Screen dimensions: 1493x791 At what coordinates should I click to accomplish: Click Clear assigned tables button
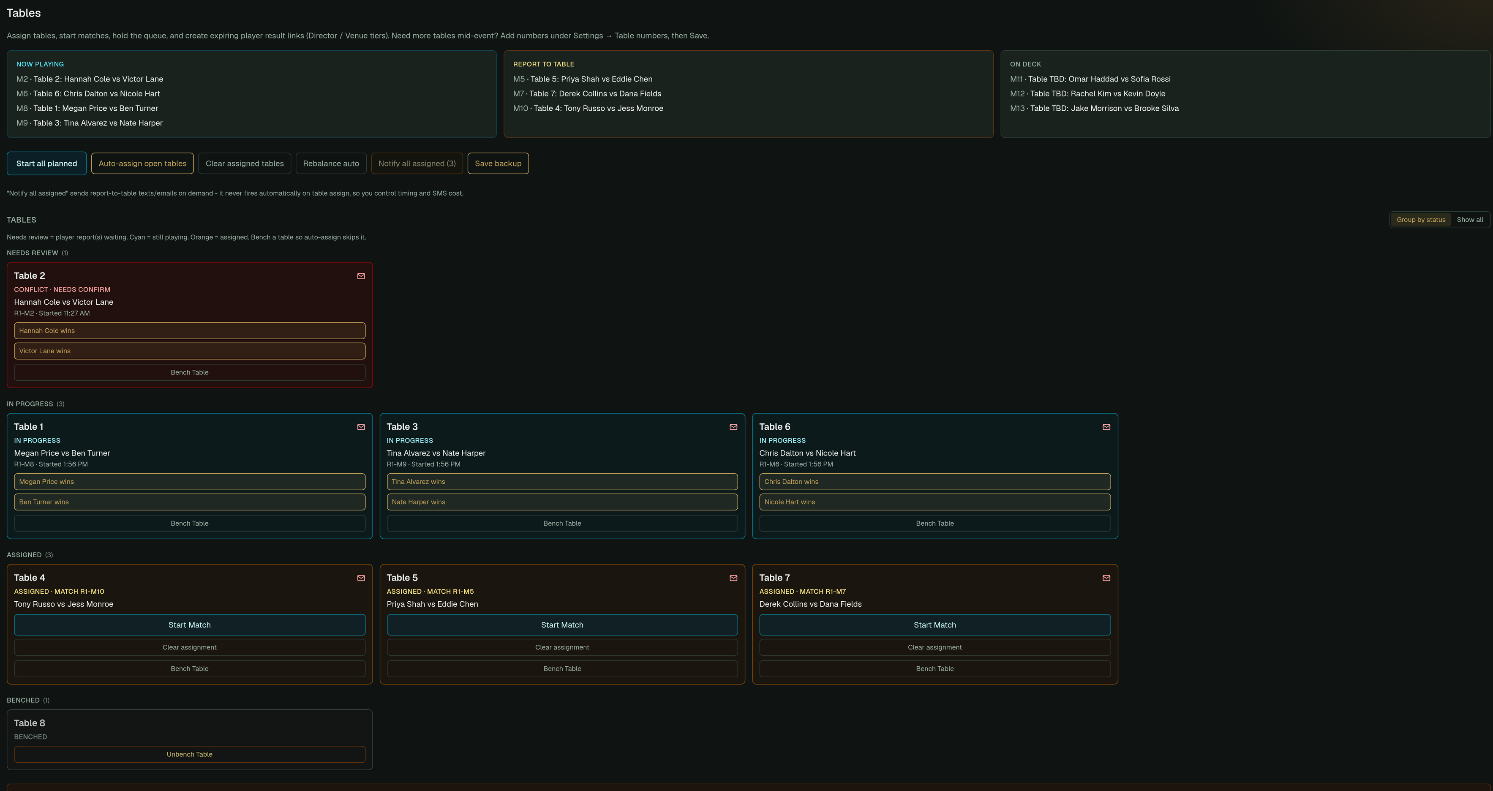click(245, 164)
